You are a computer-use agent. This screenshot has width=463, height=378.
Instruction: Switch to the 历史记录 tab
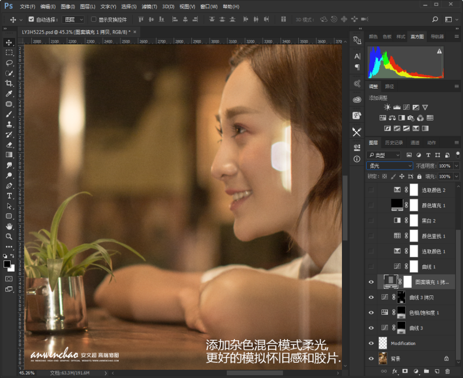coord(394,143)
